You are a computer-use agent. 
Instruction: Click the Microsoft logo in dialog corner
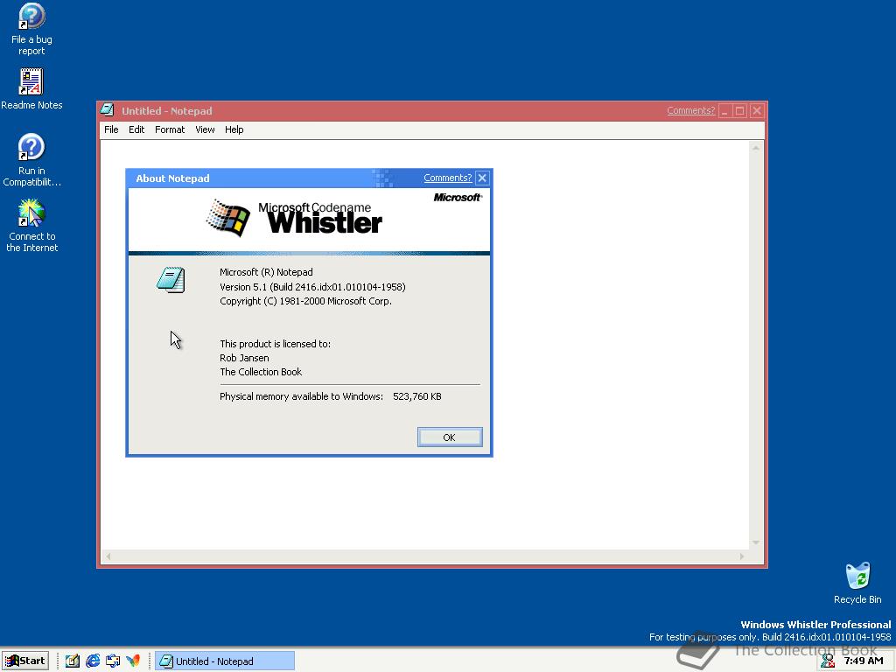pos(458,197)
